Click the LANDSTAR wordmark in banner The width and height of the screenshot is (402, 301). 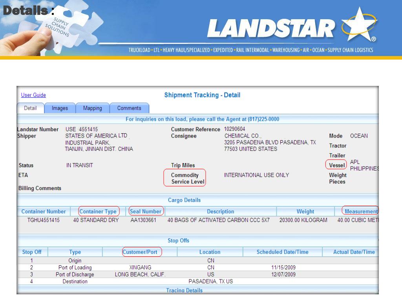(x=271, y=28)
